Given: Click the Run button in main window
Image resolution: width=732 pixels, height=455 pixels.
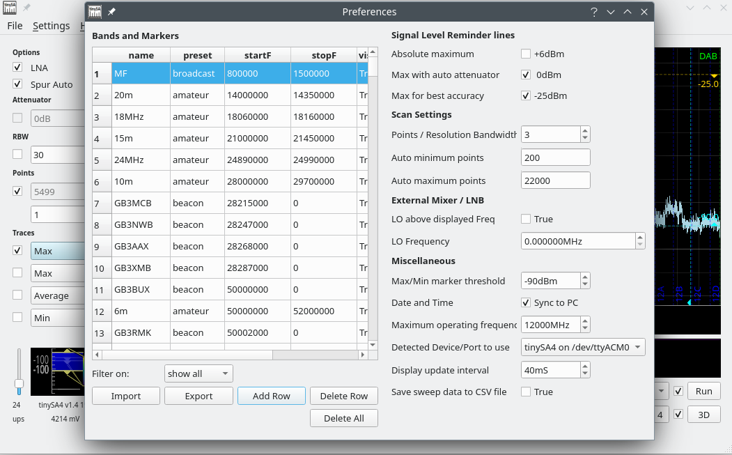Looking at the screenshot, I should [x=703, y=392].
